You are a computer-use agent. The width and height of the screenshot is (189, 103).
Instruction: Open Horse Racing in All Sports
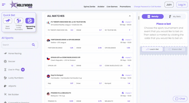point(15,53)
